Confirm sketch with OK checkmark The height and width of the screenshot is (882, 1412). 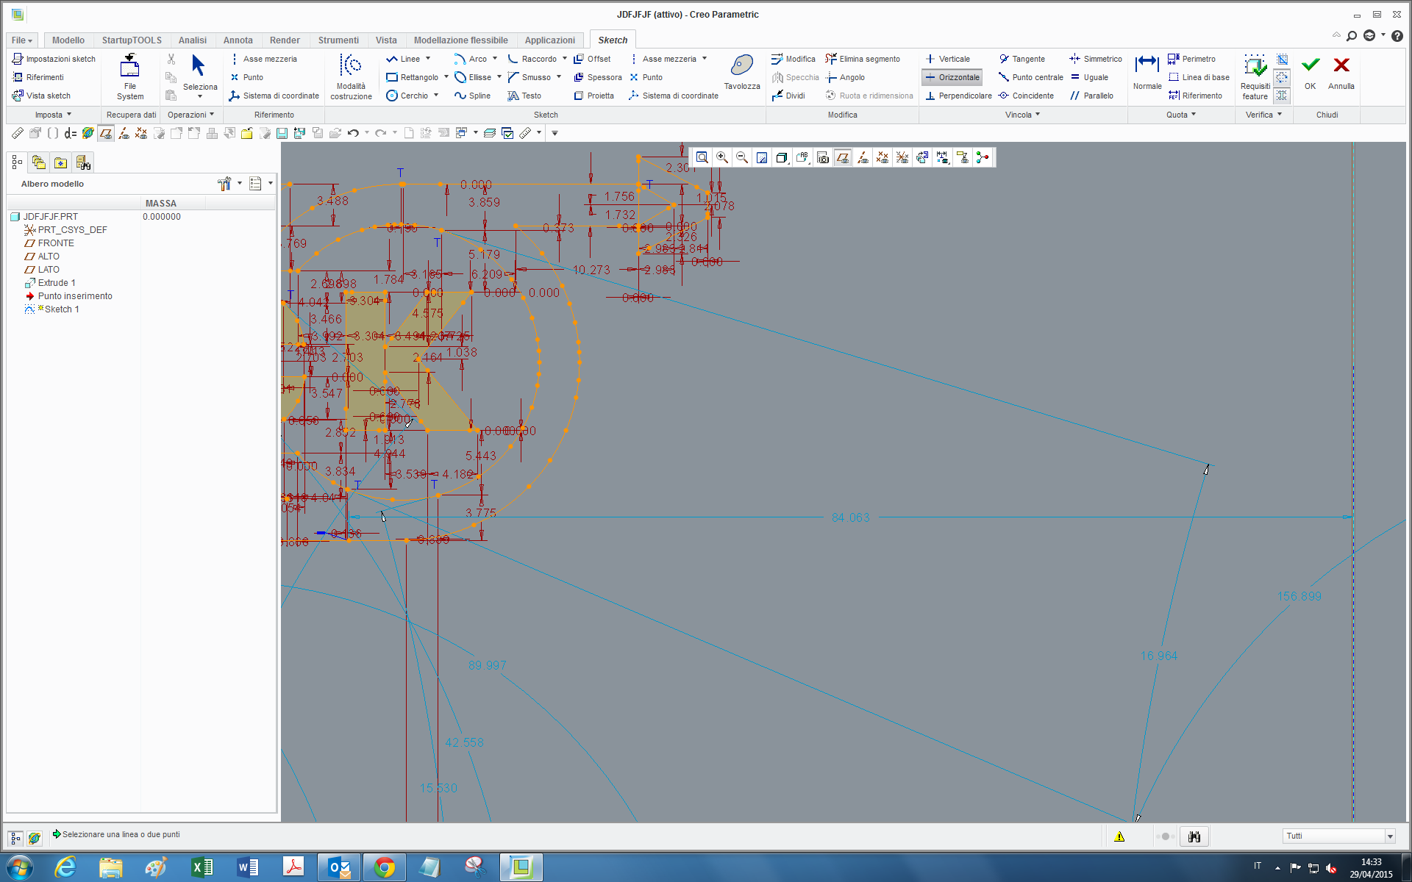[x=1310, y=72]
